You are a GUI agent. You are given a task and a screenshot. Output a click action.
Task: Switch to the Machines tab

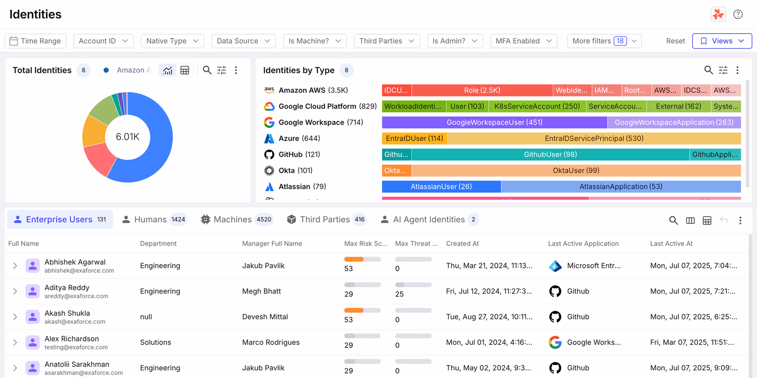click(237, 220)
